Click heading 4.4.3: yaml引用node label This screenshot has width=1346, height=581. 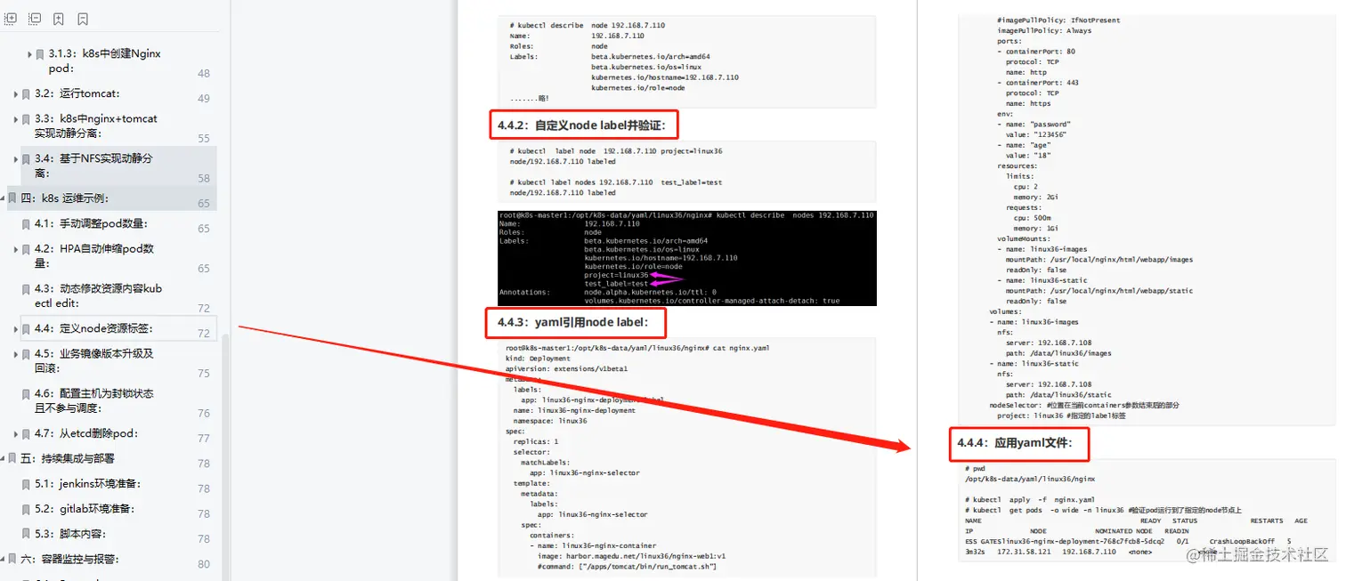(572, 321)
